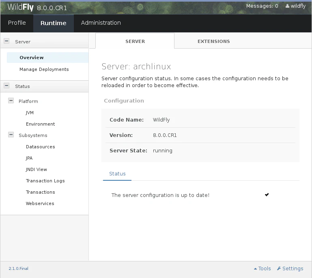Viewport: 312px width, 278px height.
Task: Select JVM under Platform
Action: point(30,113)
